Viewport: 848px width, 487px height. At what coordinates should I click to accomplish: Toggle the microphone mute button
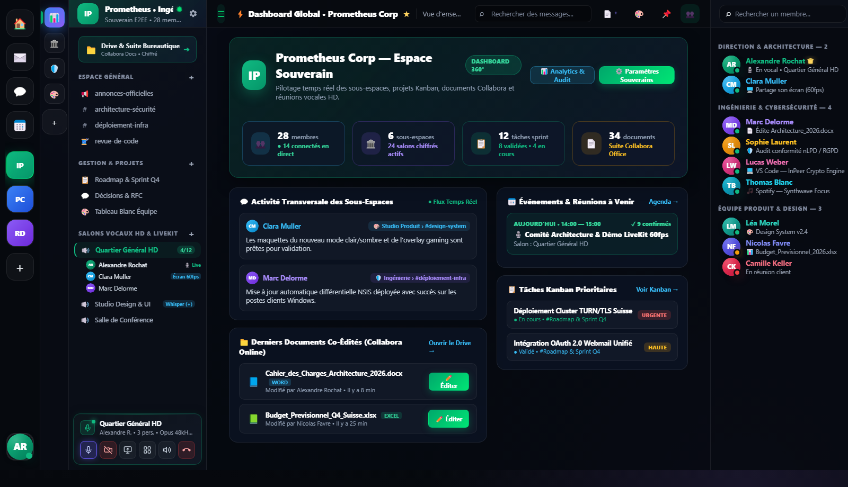coord(89,450)
